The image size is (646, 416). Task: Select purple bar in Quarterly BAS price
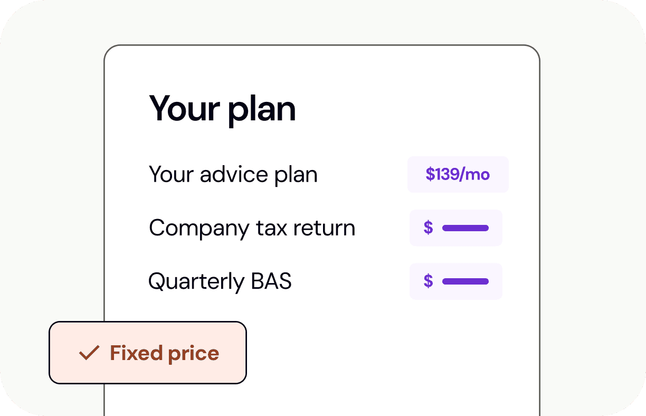pyautogui.click(x=465, y=281)
